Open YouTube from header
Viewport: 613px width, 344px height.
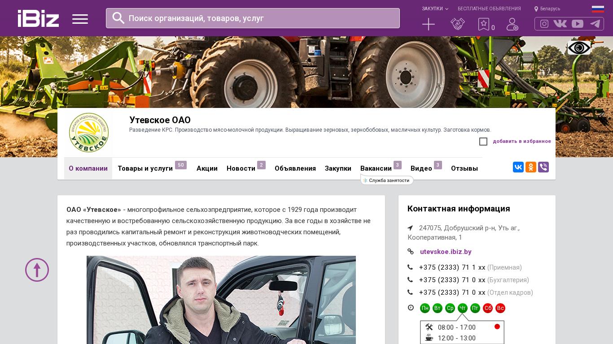click(x=578, y=24)
